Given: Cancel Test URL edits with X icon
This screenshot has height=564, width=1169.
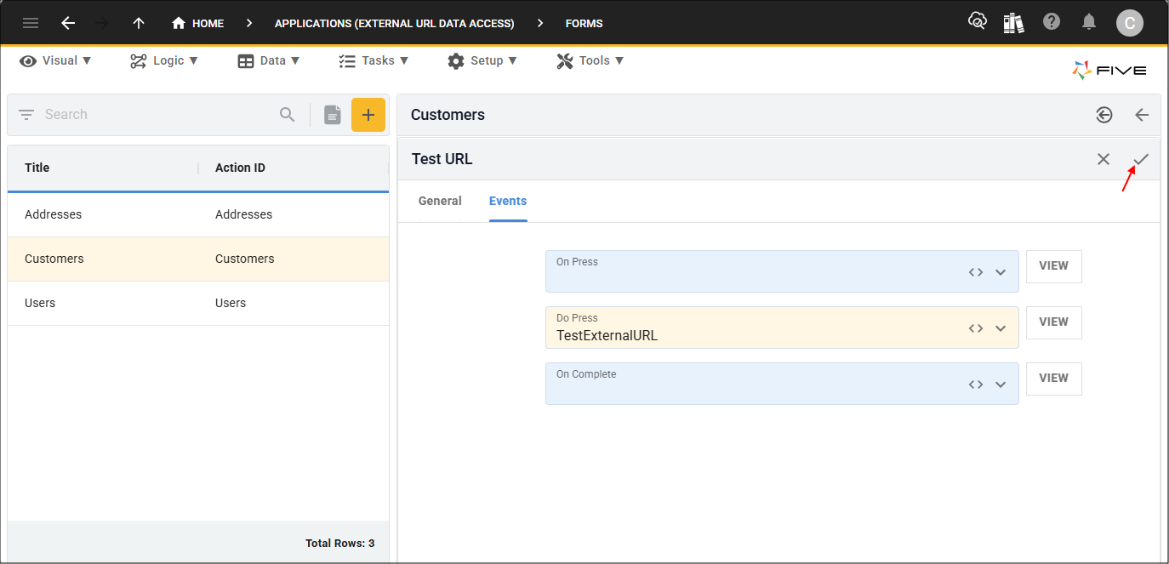Looking at the screenshot, I should [x=1103, y=159].
